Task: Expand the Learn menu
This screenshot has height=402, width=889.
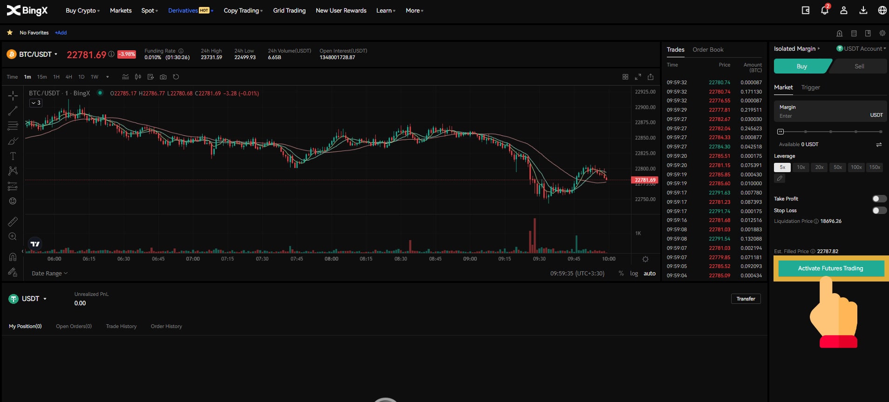Action: pyautogui.click(x=386, y=10)
